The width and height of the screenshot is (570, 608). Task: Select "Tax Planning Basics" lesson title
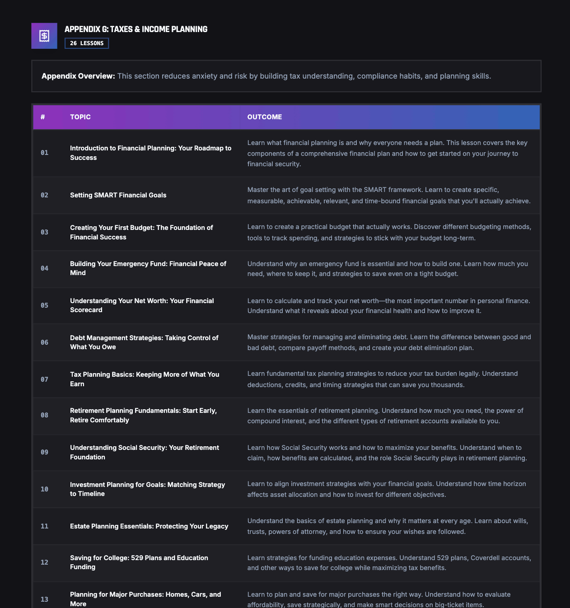145,379
